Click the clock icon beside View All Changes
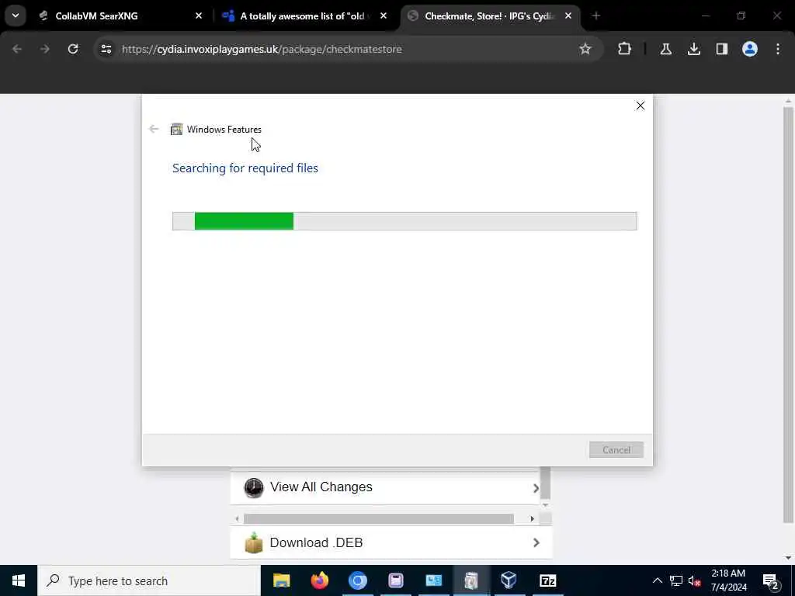This screenshot has height=596, width=795. click(254, 487)
